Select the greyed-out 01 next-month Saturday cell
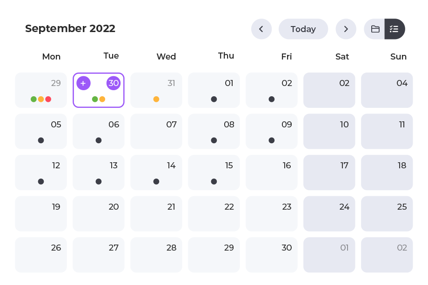 pos(329,255)
